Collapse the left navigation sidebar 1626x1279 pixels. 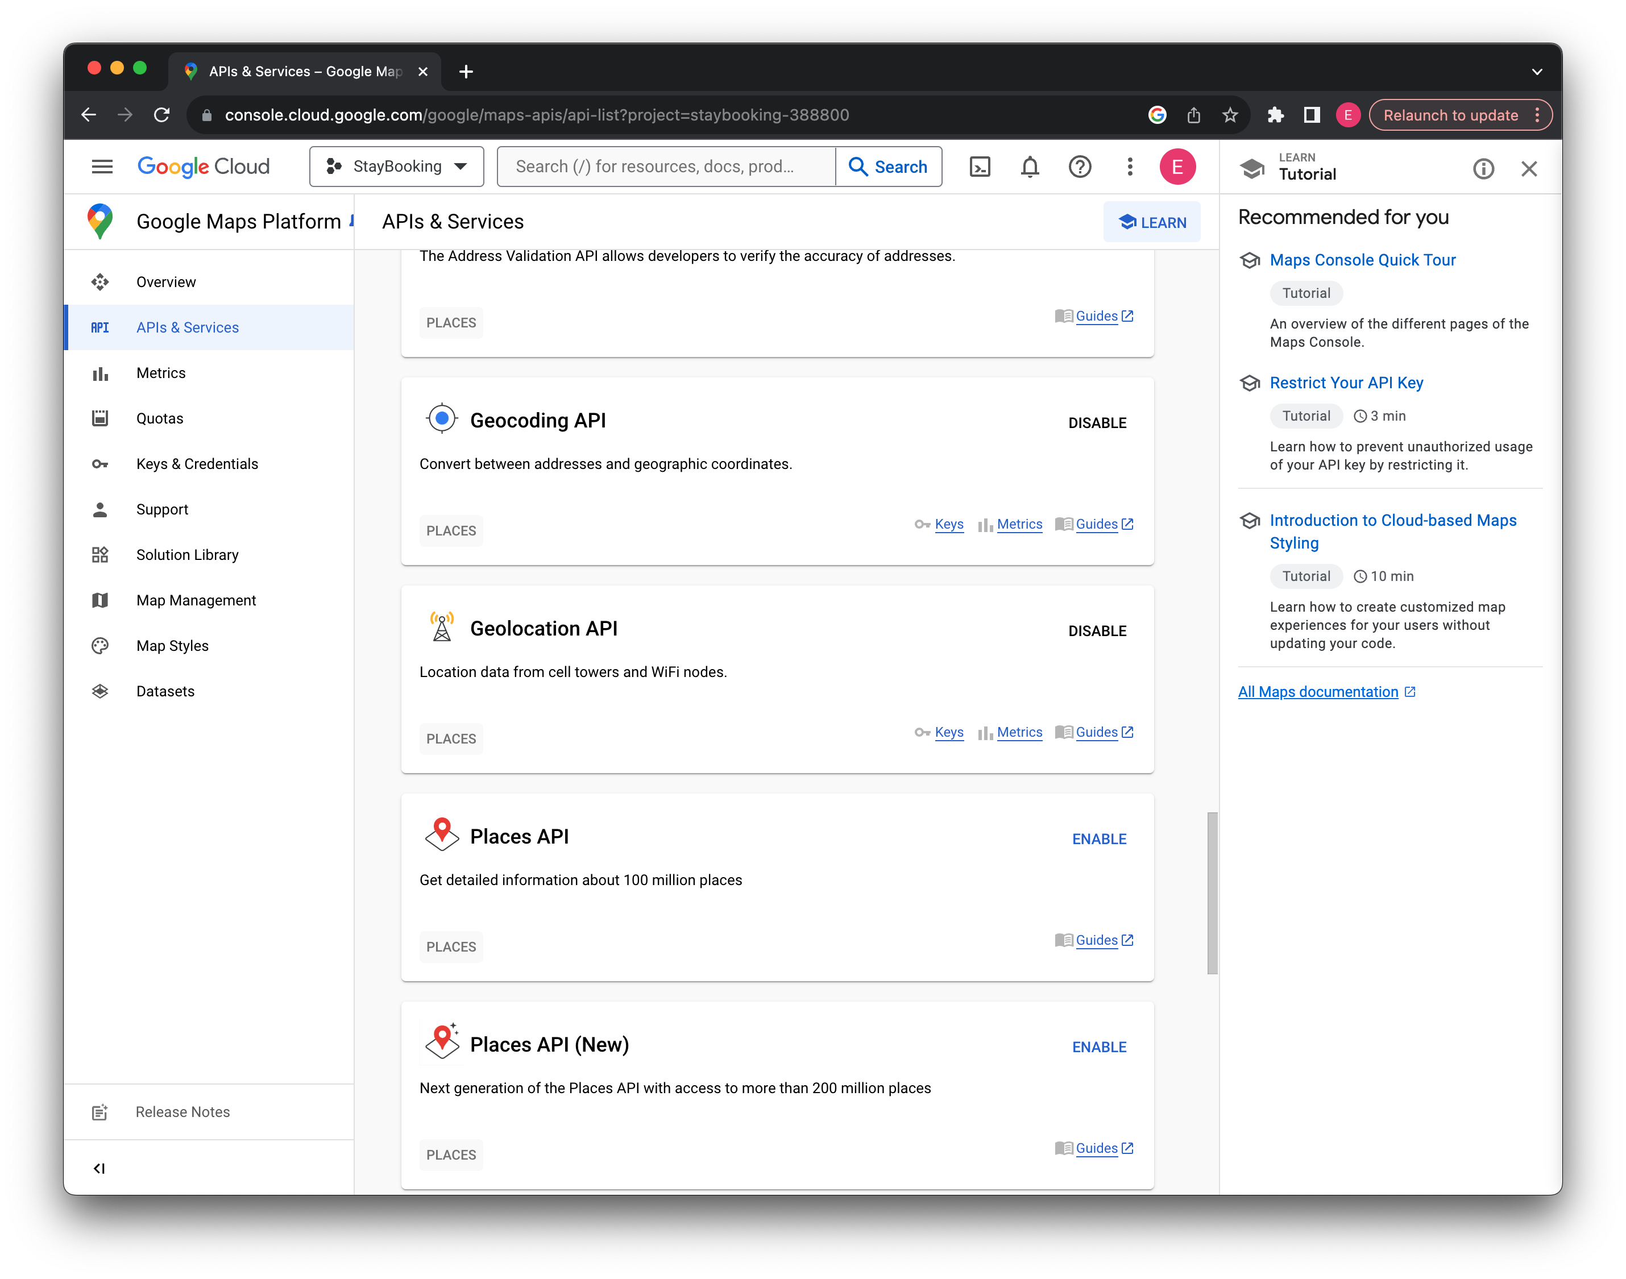coord(99,1168)
